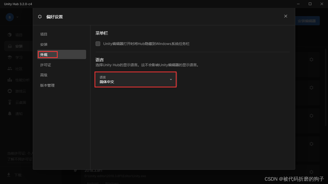Open 性能分析 in the main Hub sidebar
The image size is (328, 184).
tap(18, 80)
